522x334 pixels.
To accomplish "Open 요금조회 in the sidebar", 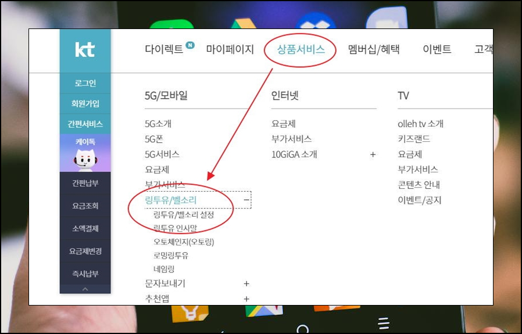I will (85, 206).
